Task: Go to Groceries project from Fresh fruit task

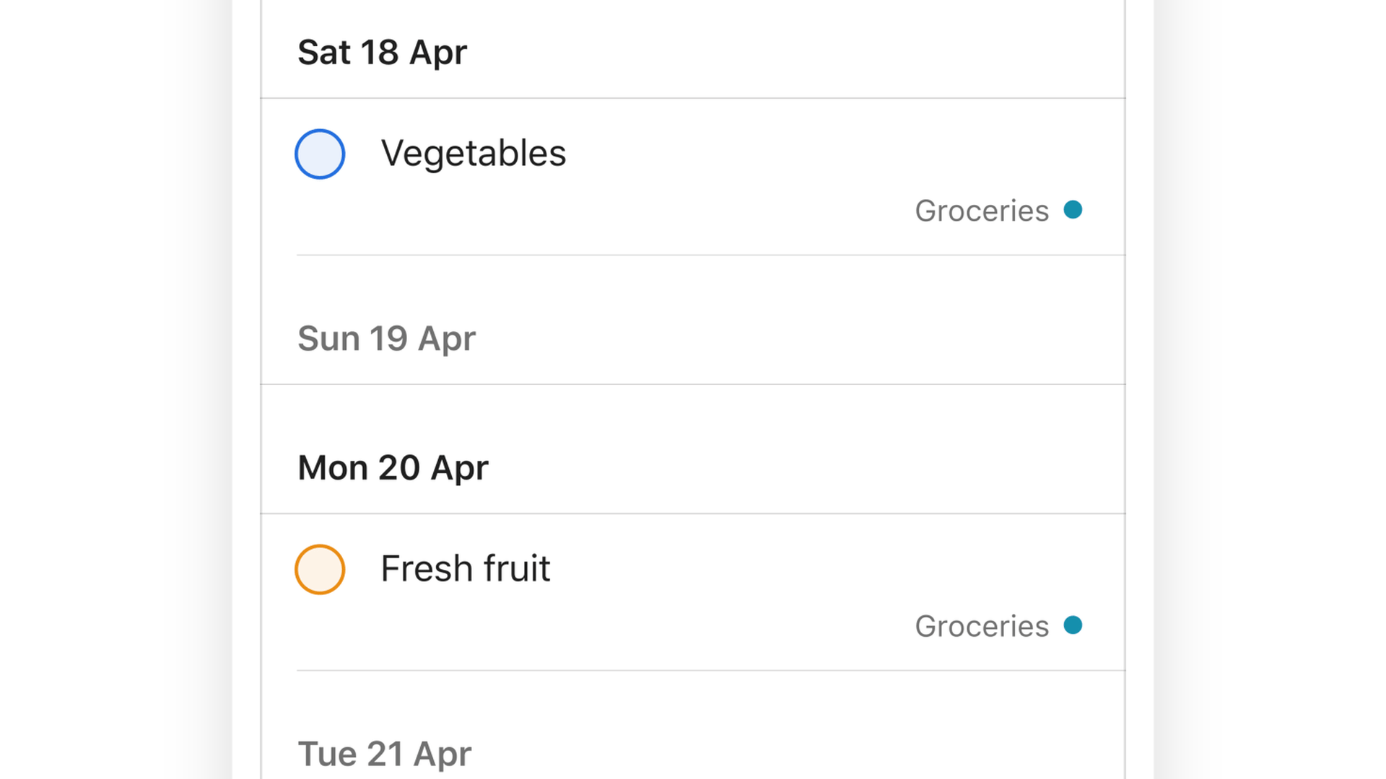Action: pyautogui.click(x=982, y=626)
